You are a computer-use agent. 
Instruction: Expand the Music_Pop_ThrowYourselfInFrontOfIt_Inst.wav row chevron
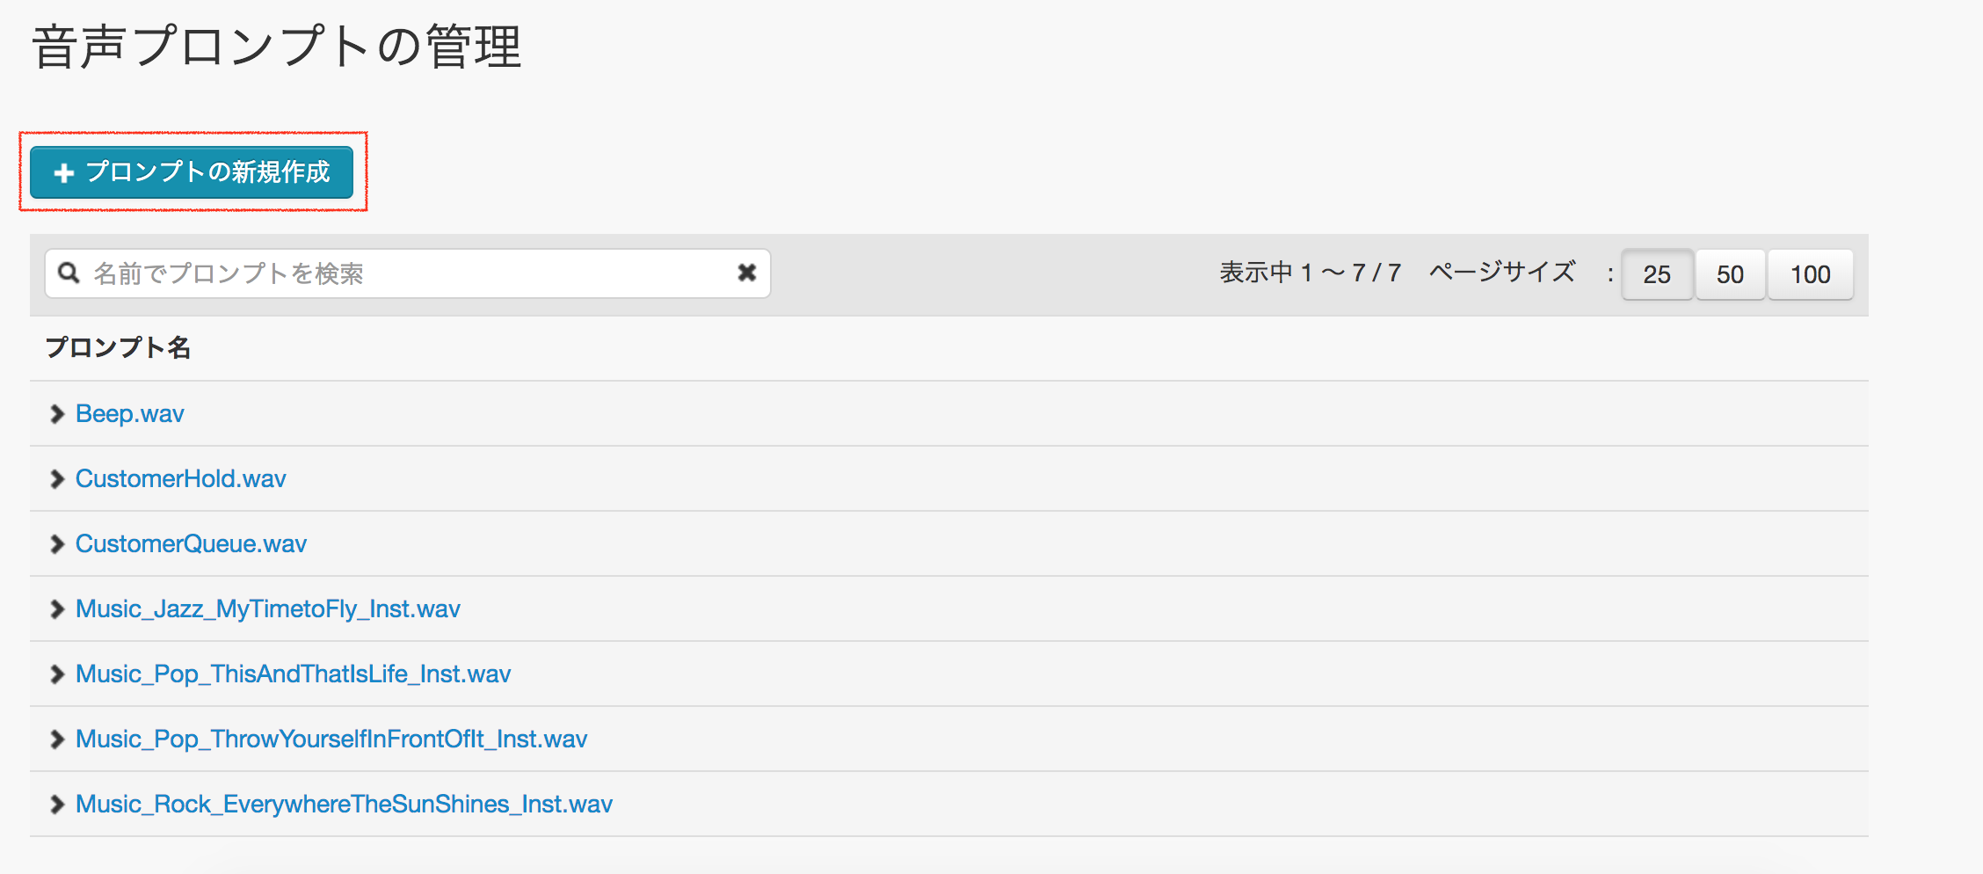coord(57,739)
